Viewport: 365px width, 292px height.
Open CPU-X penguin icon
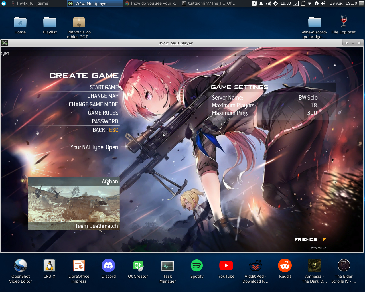coord(50,269)
